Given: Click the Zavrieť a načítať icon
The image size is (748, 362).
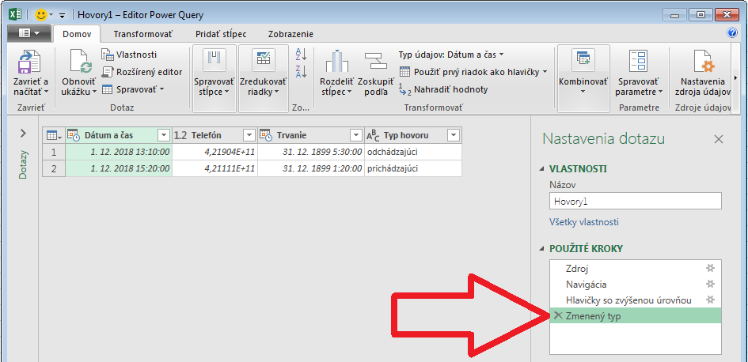Looking at the screenshot, I should tap(29, 62).
